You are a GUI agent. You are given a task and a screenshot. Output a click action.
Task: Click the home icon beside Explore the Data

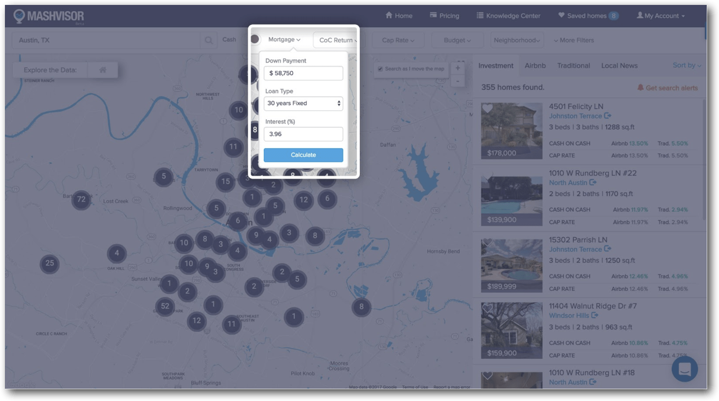[x=103, y=70]
